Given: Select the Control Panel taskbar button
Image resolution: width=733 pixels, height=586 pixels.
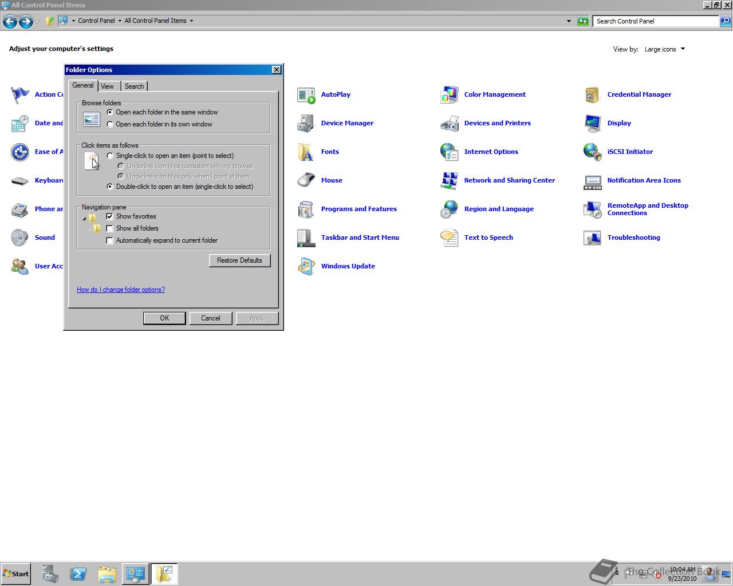Looking at the screenshot, I should (x=136, y=574).
